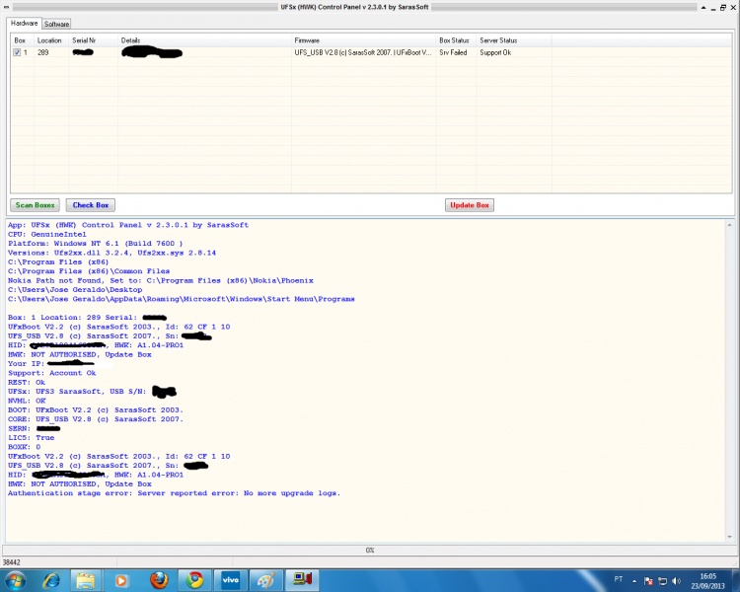Open the media player taskbar icon
The width and height of the screenshot is (740, 592).
121,580
